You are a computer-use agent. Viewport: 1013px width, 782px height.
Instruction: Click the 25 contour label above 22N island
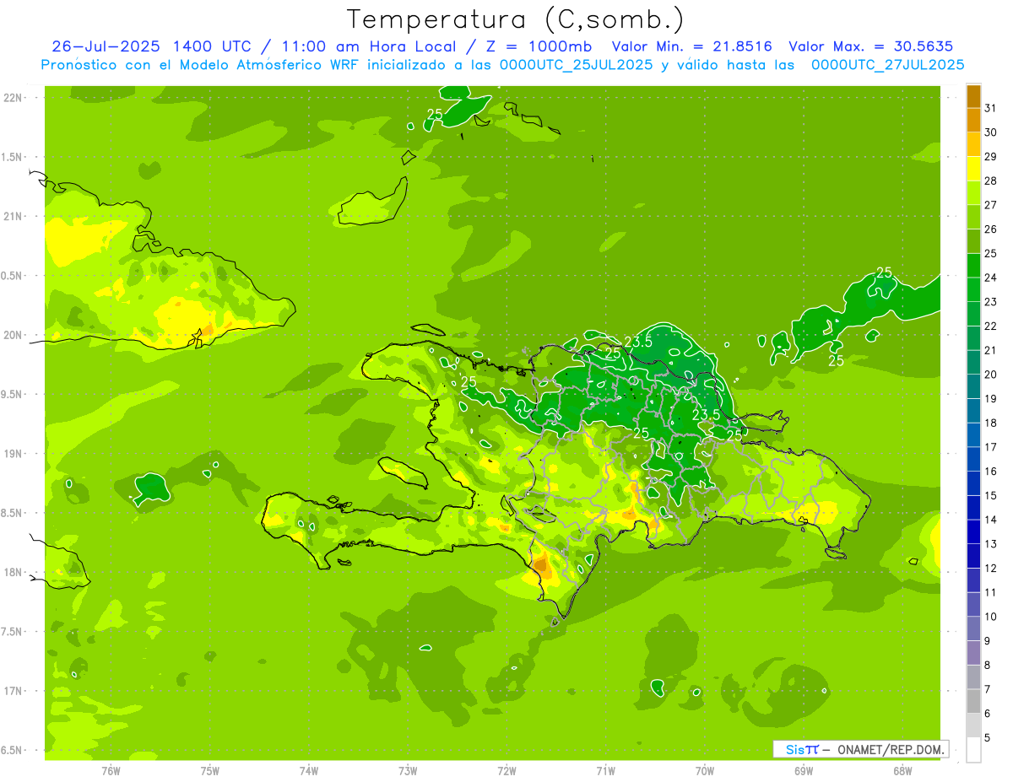[435, 114]
